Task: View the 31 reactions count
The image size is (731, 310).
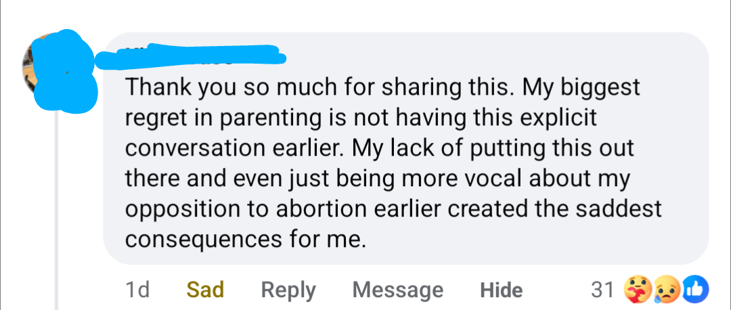Action: pyautogui.click(x=601, y=290)
